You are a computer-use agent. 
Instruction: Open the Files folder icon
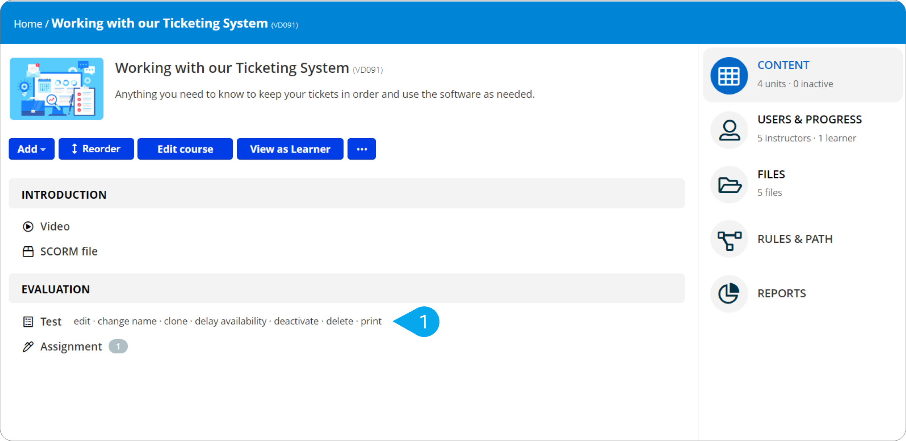click(x=729, y=184)
